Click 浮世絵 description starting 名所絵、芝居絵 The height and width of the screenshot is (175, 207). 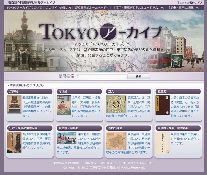click(x=86, y=107)
